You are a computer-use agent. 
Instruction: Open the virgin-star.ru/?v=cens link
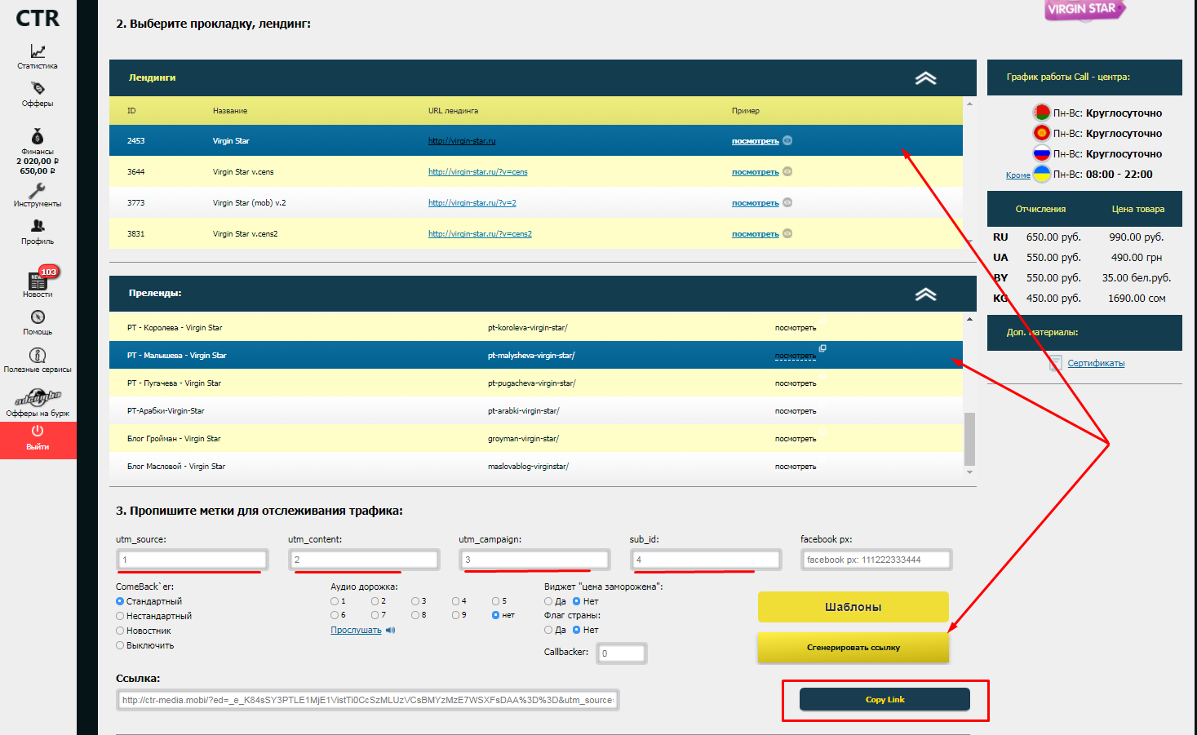pyautogui.click(x=478, y=172)
